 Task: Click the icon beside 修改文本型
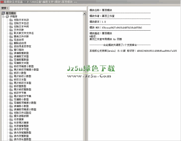11,80
